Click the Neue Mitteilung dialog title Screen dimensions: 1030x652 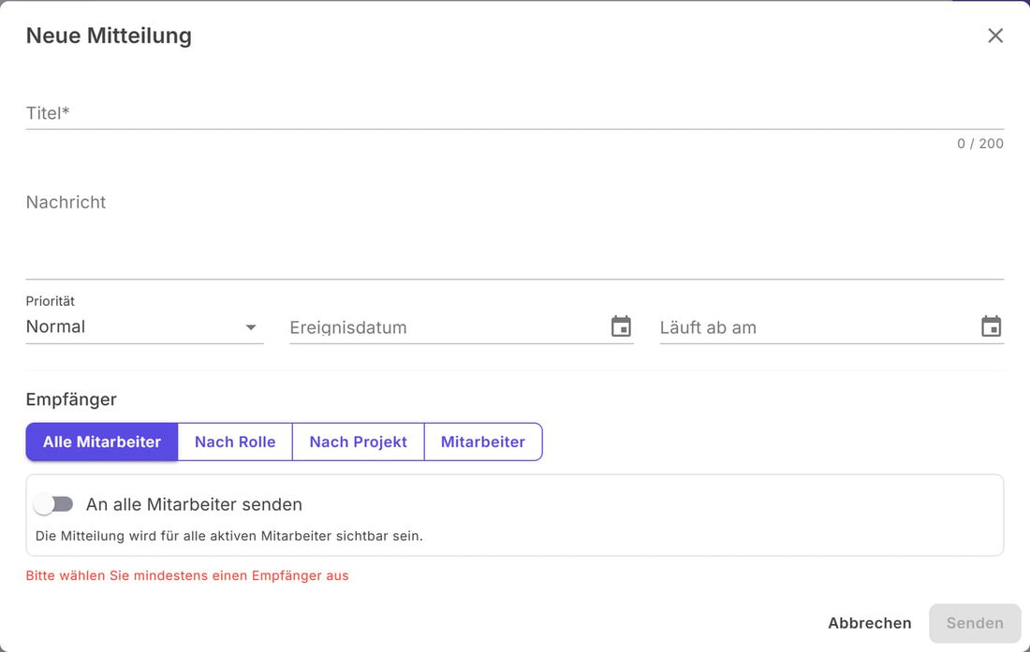click(109, 36)
